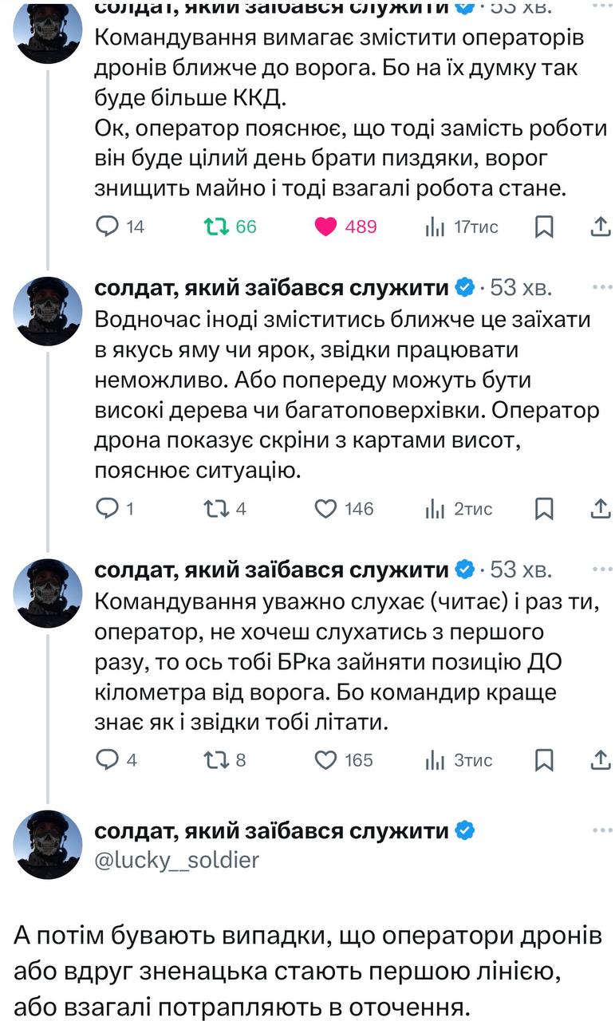Share the tweet with 165 likes
The width and height of the screenshot is (615, 1021).
tap(599, 760)
